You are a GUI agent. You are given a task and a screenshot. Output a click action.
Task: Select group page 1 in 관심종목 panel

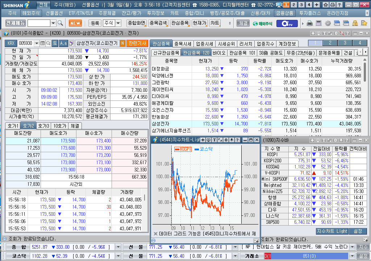[315, 43]
